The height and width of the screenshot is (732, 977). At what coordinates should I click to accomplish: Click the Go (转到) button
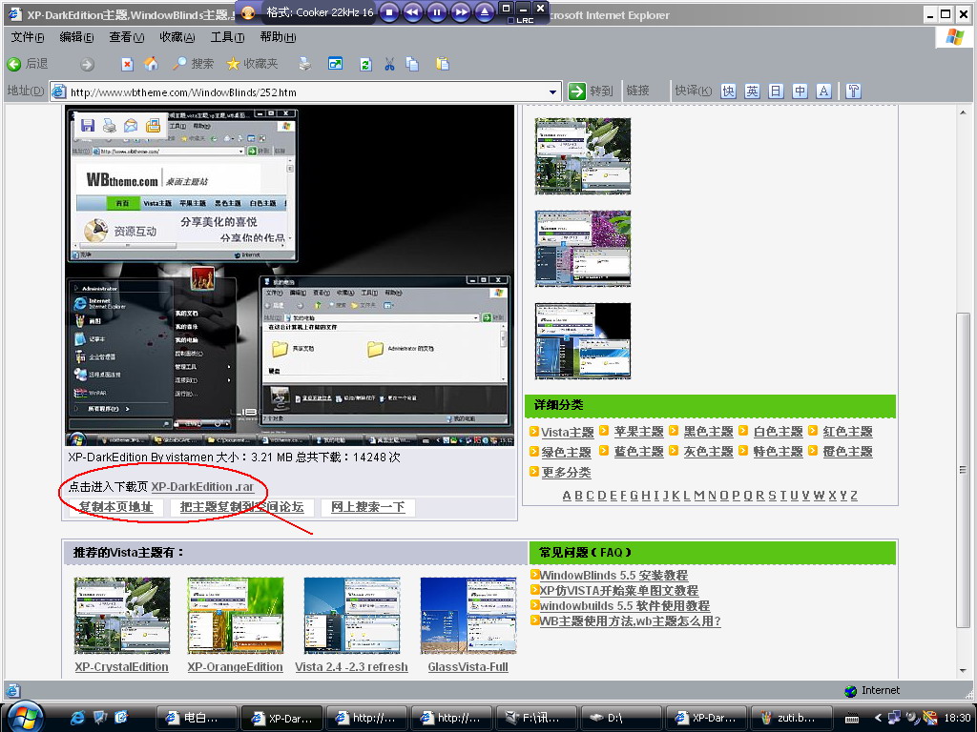[591, 91]
